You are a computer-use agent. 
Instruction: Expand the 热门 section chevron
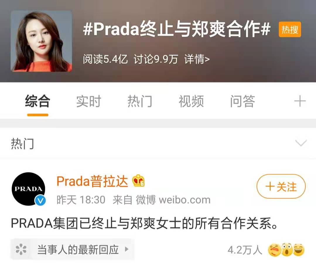tap(301, 143)
